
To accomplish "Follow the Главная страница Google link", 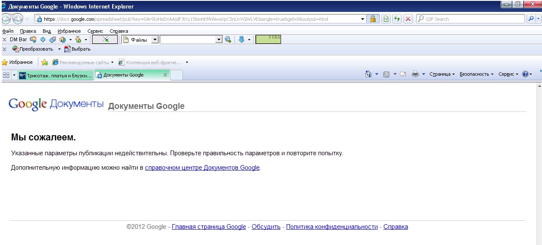I will click(x=209, y=227).
